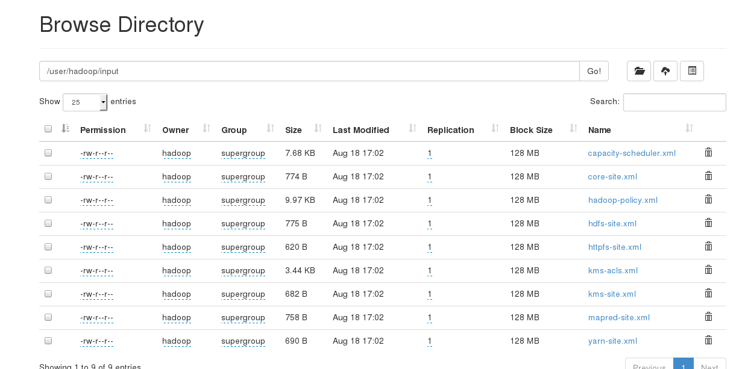This screenshot has height=369, width=745.
Task: Check the kms-site.xml row checkbox
Action: click(48, 294)
